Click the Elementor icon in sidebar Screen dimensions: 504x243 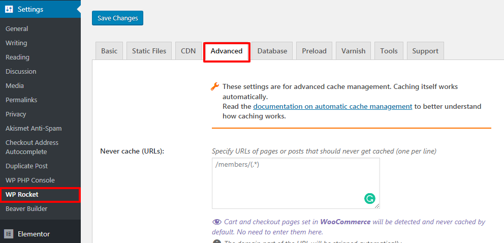pyautogui.click(x=9, y=234)
